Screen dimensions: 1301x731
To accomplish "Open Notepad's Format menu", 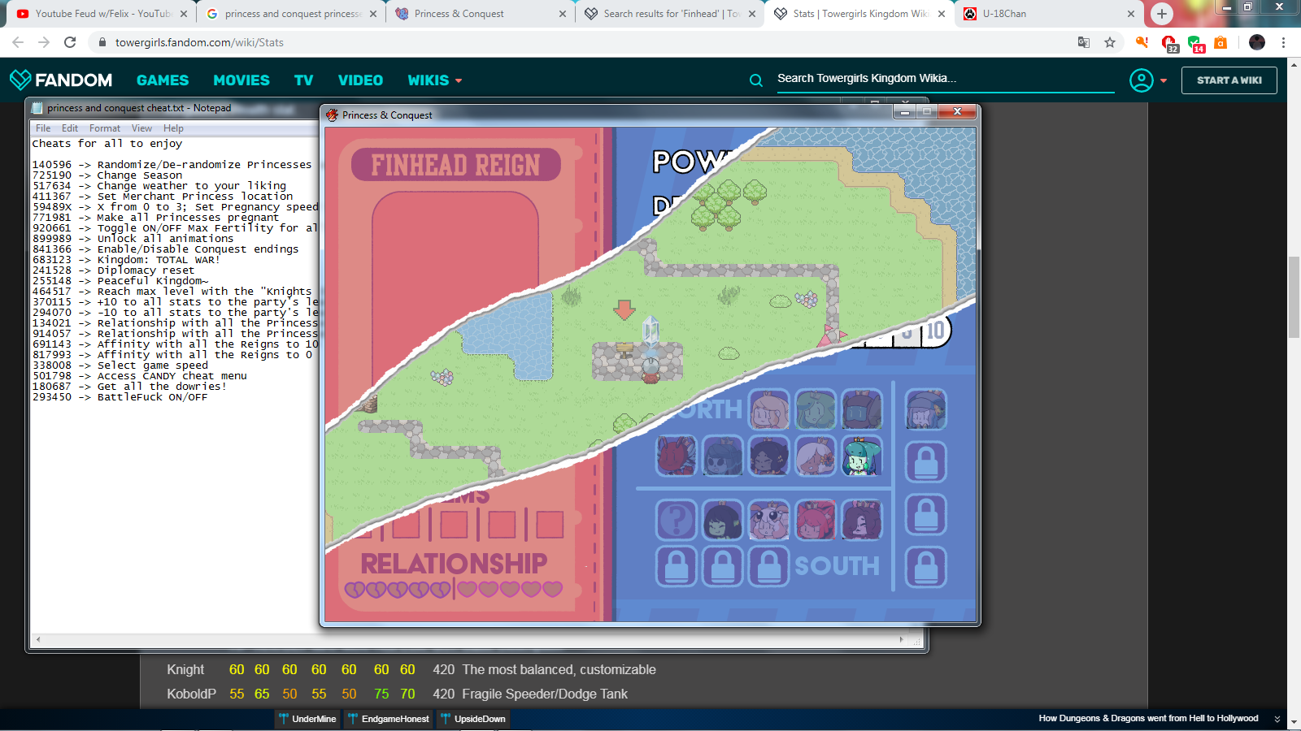I will coord(104,128).
